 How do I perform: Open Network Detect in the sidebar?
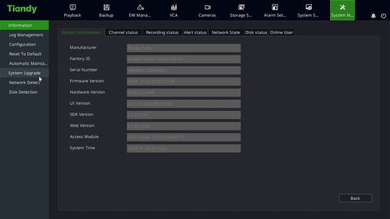pos(24,83)
